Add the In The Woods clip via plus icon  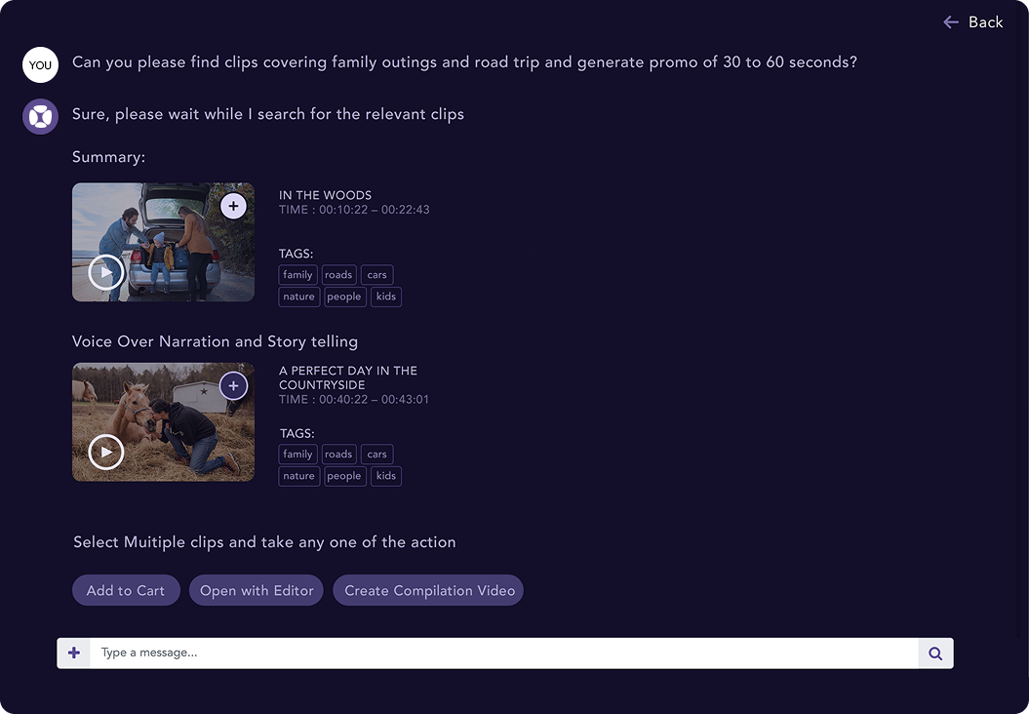[233, 206]
